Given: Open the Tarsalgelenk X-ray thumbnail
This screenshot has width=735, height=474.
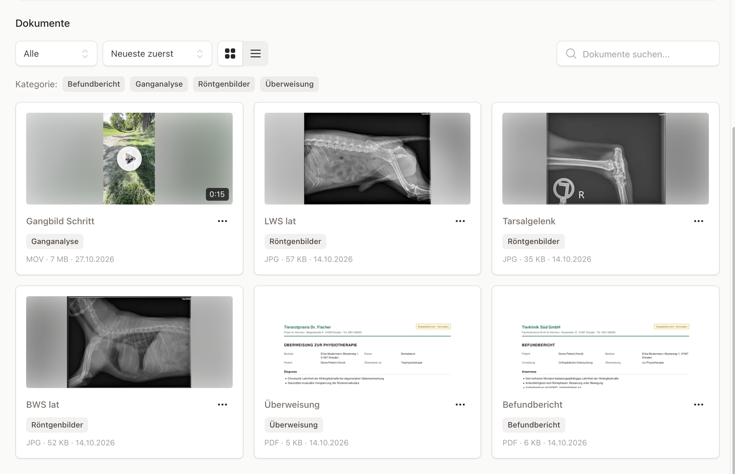Looking at the screenshot, I should [605, 158].
